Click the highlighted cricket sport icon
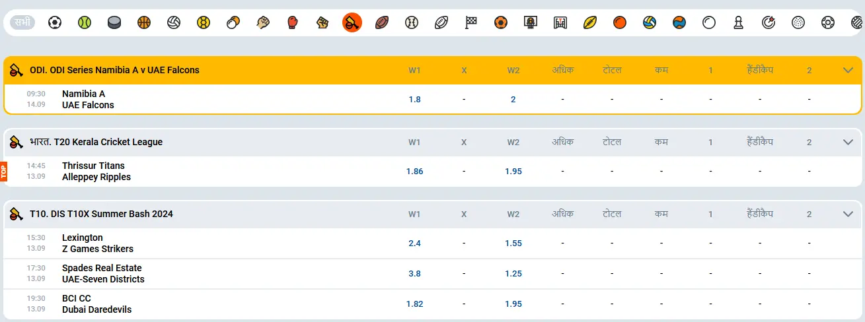This screenshot has height=322, width=865. (352, 23)
